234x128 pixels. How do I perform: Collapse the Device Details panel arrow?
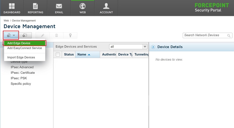pos(153,47)
